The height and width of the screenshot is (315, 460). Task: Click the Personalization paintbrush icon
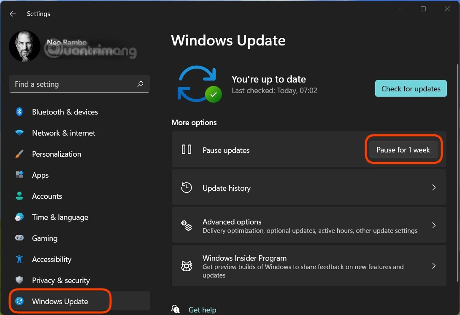click(19, 154)
